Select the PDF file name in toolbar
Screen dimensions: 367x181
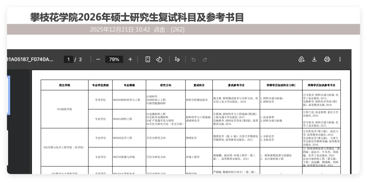(30, 59)
